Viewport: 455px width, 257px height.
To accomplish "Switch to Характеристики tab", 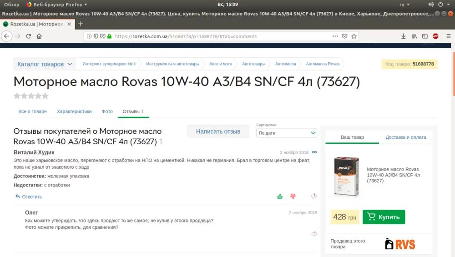I will pyautogui.click(x=74, y=111).
